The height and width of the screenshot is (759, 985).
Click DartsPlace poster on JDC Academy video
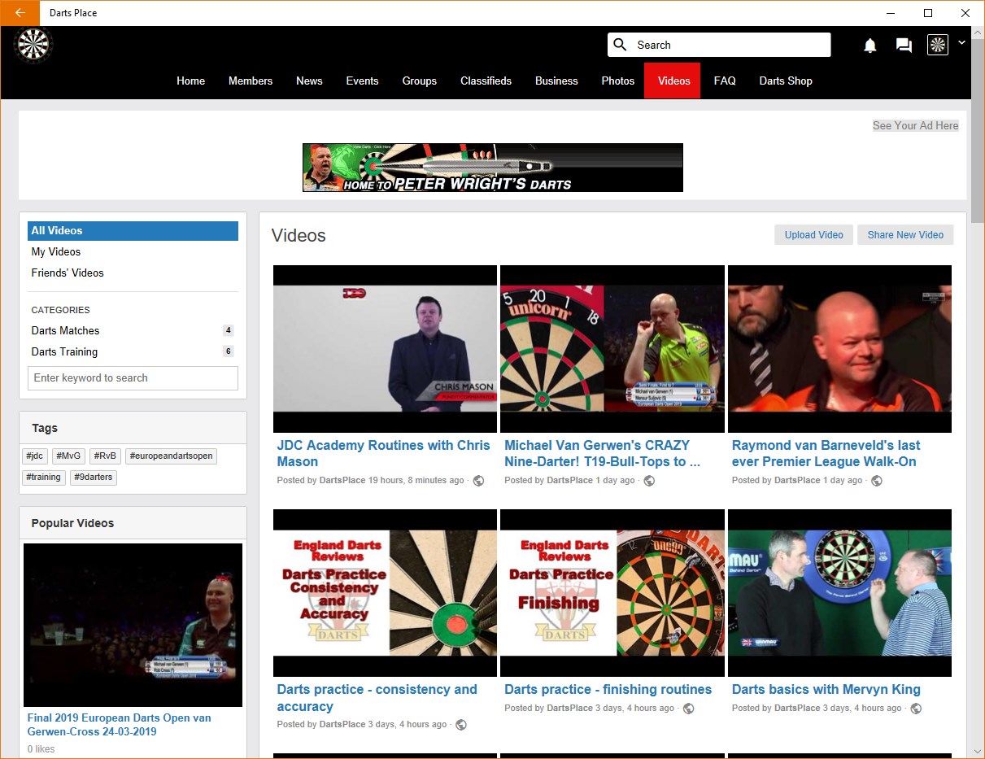pos(342,481)
